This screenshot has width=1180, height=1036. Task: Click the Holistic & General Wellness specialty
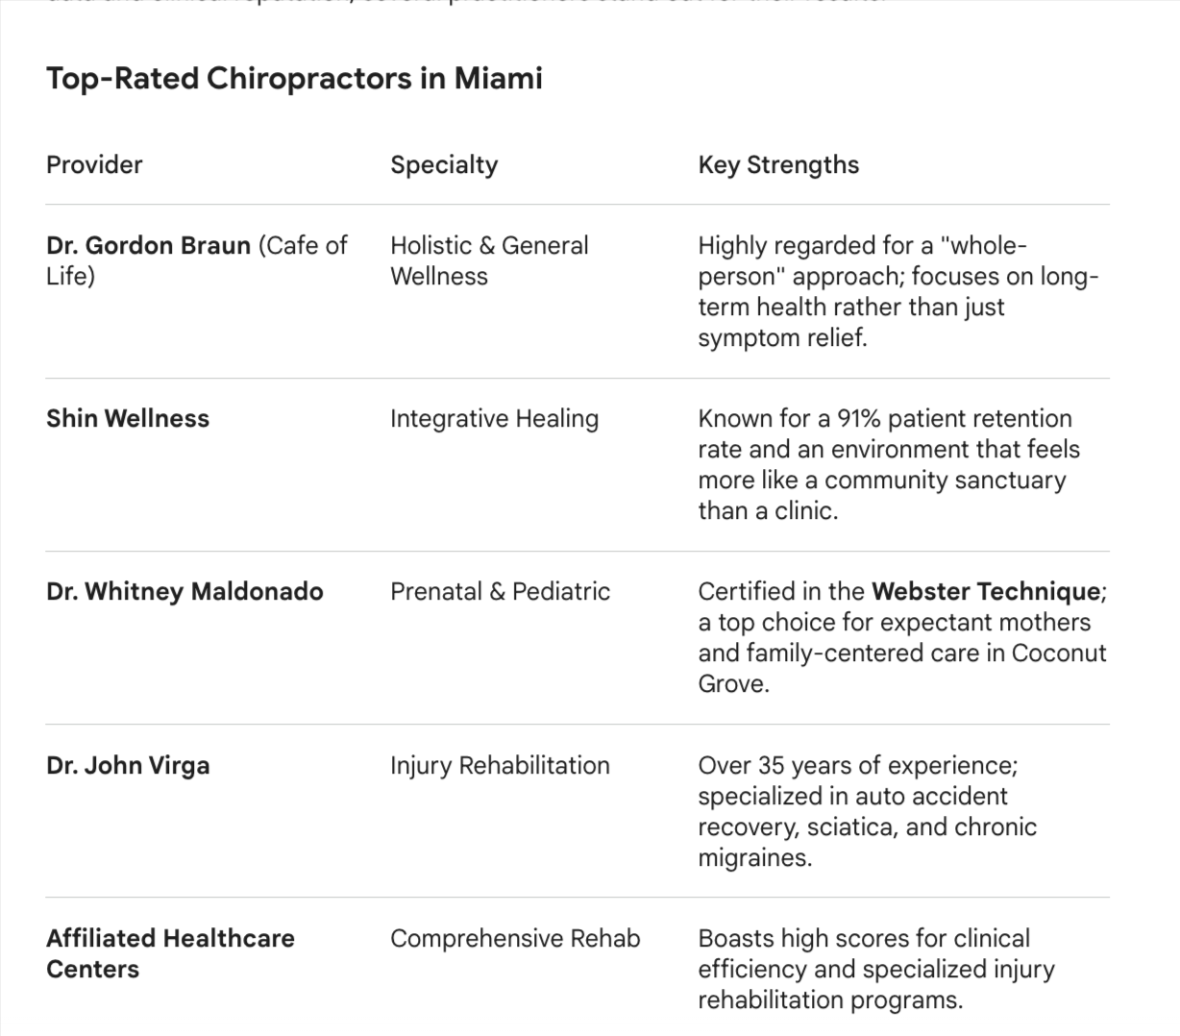(488, 260)
